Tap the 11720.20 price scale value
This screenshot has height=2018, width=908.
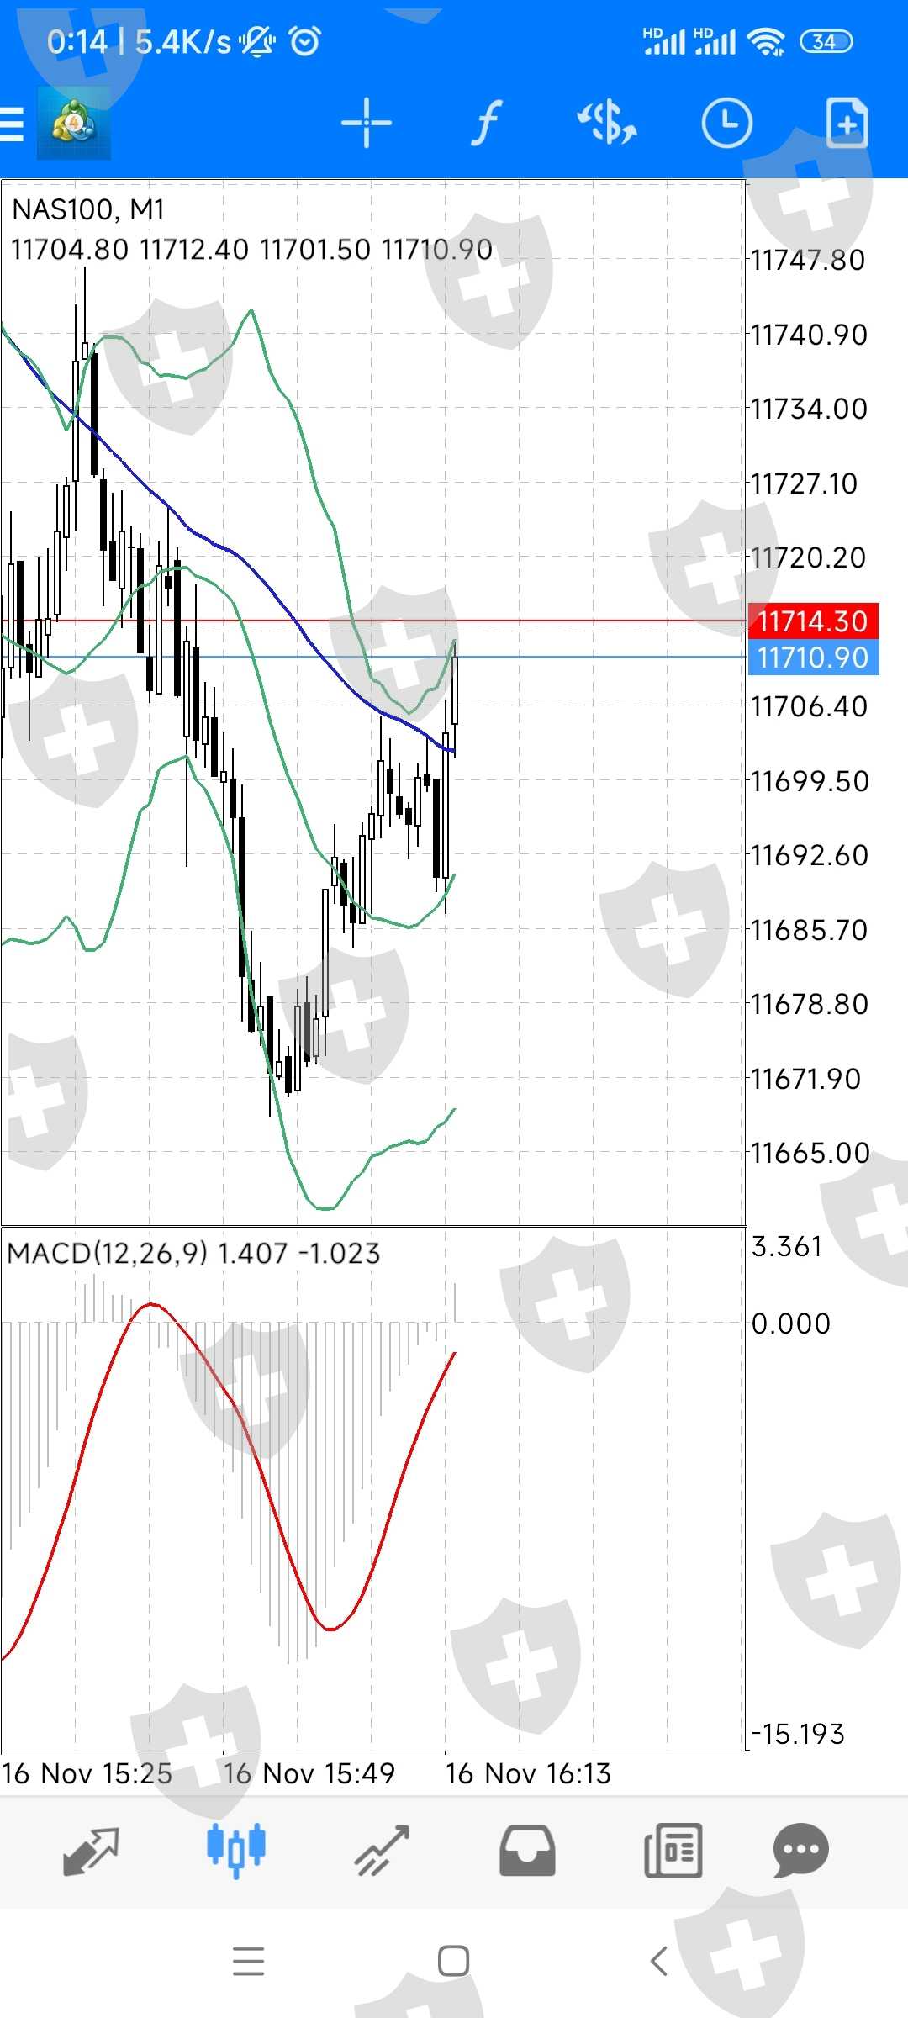[x=808, y=557]
